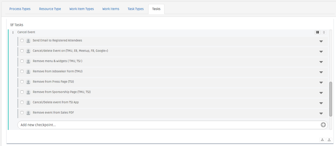The width and height of the screenshot is (336, 146).
Task: Expand Remove from Sponsorship Page dropdown arrow
Action: coord(321,93)
